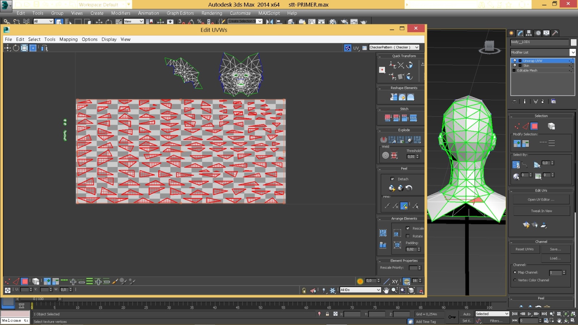Viewport: 578px width, 325px height.
Task: Click the Relax Custom icon in Reshape Elements
Action: [411, 97]
